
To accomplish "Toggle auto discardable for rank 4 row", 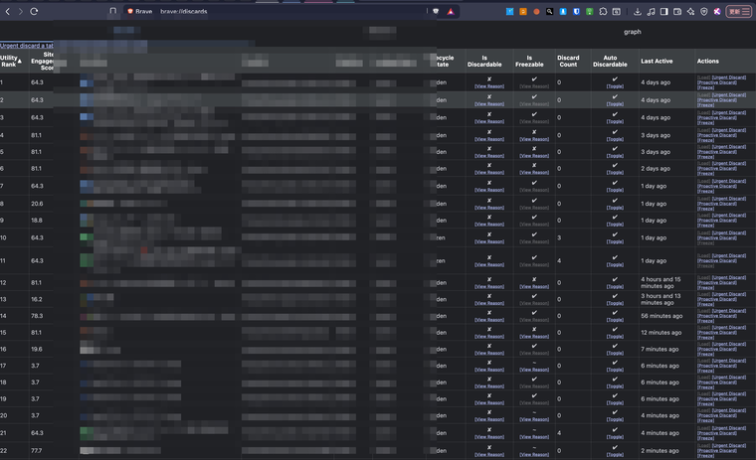I will click(x=615, y=139).
